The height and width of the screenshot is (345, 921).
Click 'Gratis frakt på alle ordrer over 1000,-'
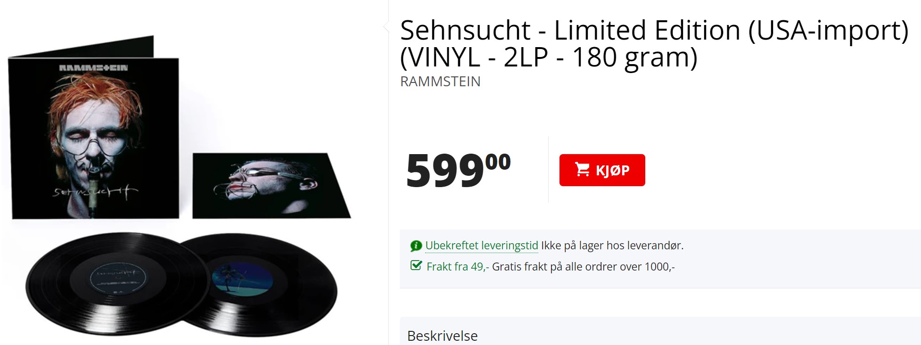pos(583,267)
